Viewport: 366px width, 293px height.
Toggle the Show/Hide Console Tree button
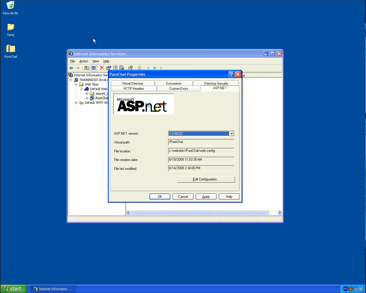click(x=93, y=68)
